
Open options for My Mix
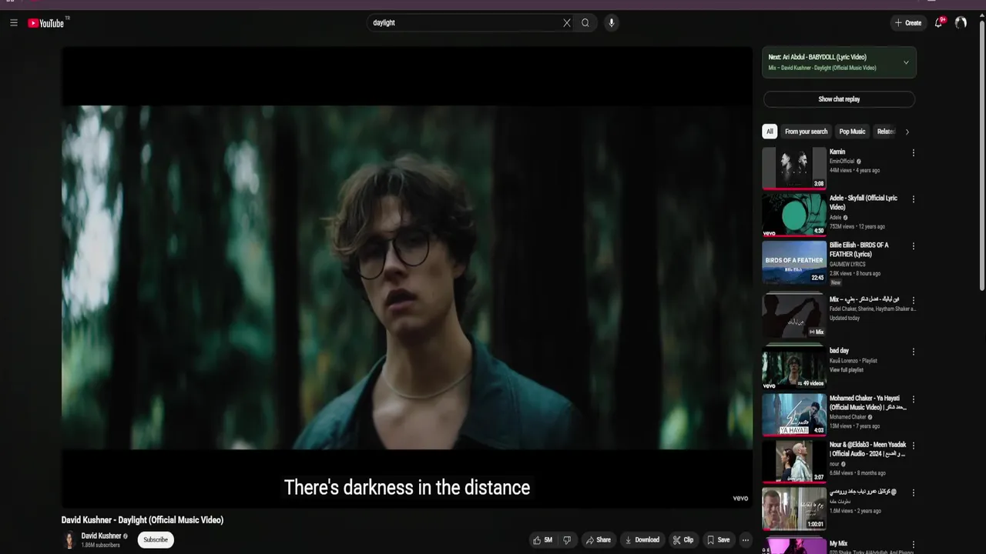[x=914, y=545]
